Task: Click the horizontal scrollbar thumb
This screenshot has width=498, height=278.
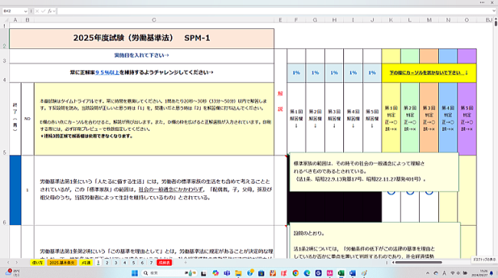Action: pos(418,263)
